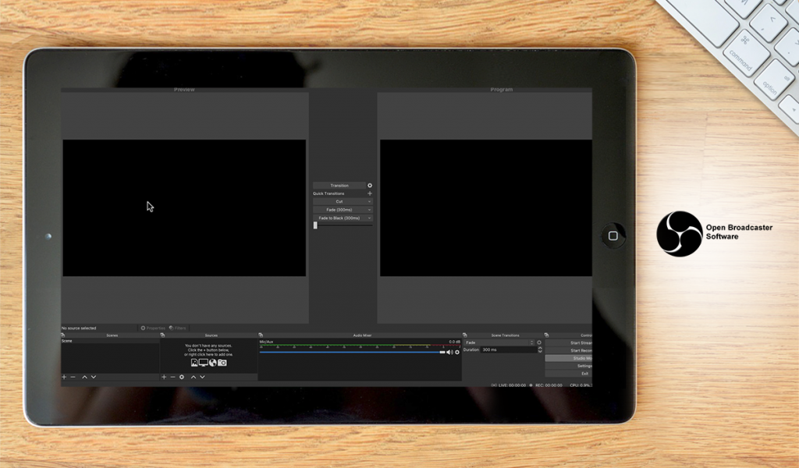This screenshot has width=799, height=468.
Task: Open the Filters tab button
Action: [177, 328]
